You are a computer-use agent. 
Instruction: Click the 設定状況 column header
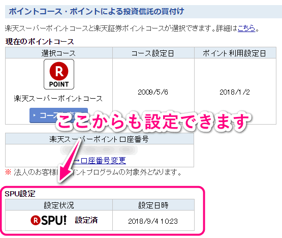[x=59, y=205]
